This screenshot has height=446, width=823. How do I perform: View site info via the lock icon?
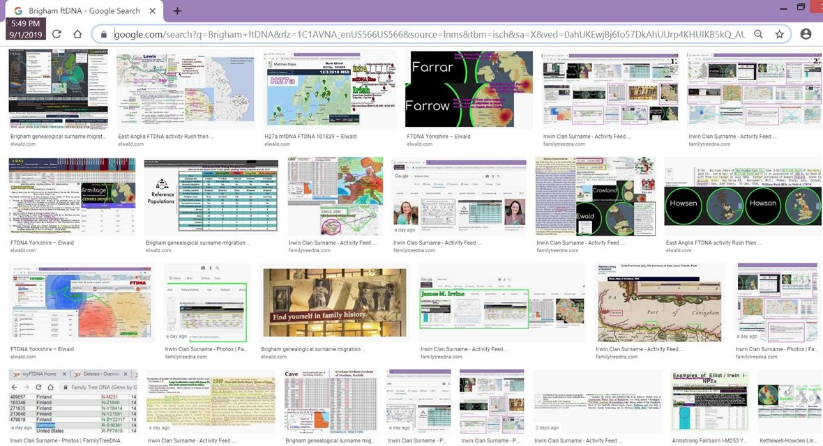point(104,34)
